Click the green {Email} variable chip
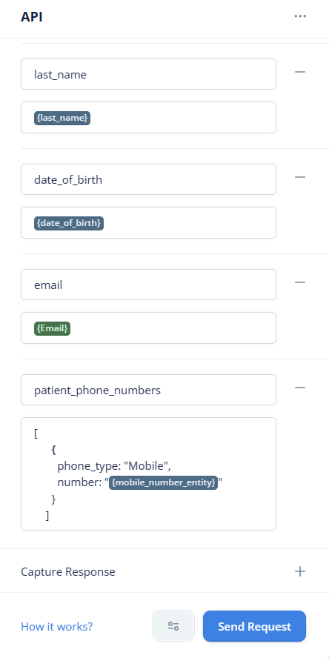The image size is (329, 658). pos(52,328)
